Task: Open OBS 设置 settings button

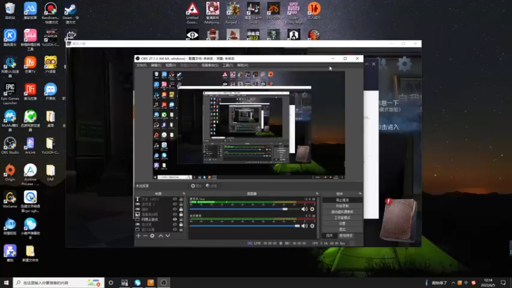Action: pos(342,223)
